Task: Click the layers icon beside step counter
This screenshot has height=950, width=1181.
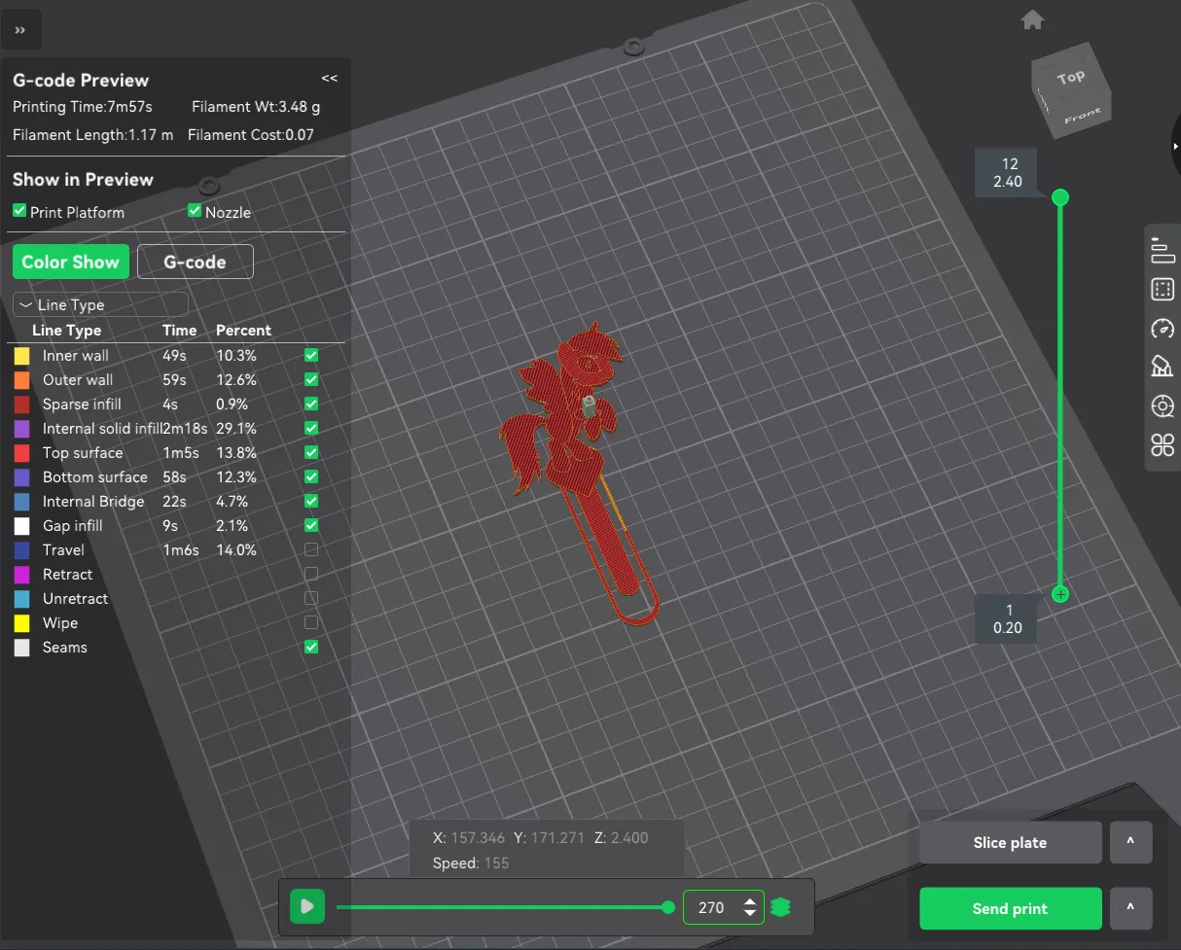Action: click(x=780, y=907)
